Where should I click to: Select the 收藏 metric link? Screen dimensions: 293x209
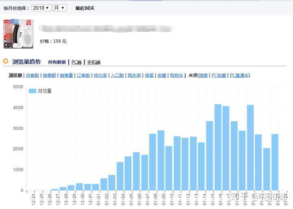pyautogui.click(x=162, y=75)
